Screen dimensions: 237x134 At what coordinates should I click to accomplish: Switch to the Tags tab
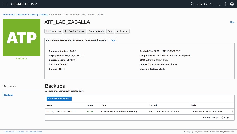point(113,40)
